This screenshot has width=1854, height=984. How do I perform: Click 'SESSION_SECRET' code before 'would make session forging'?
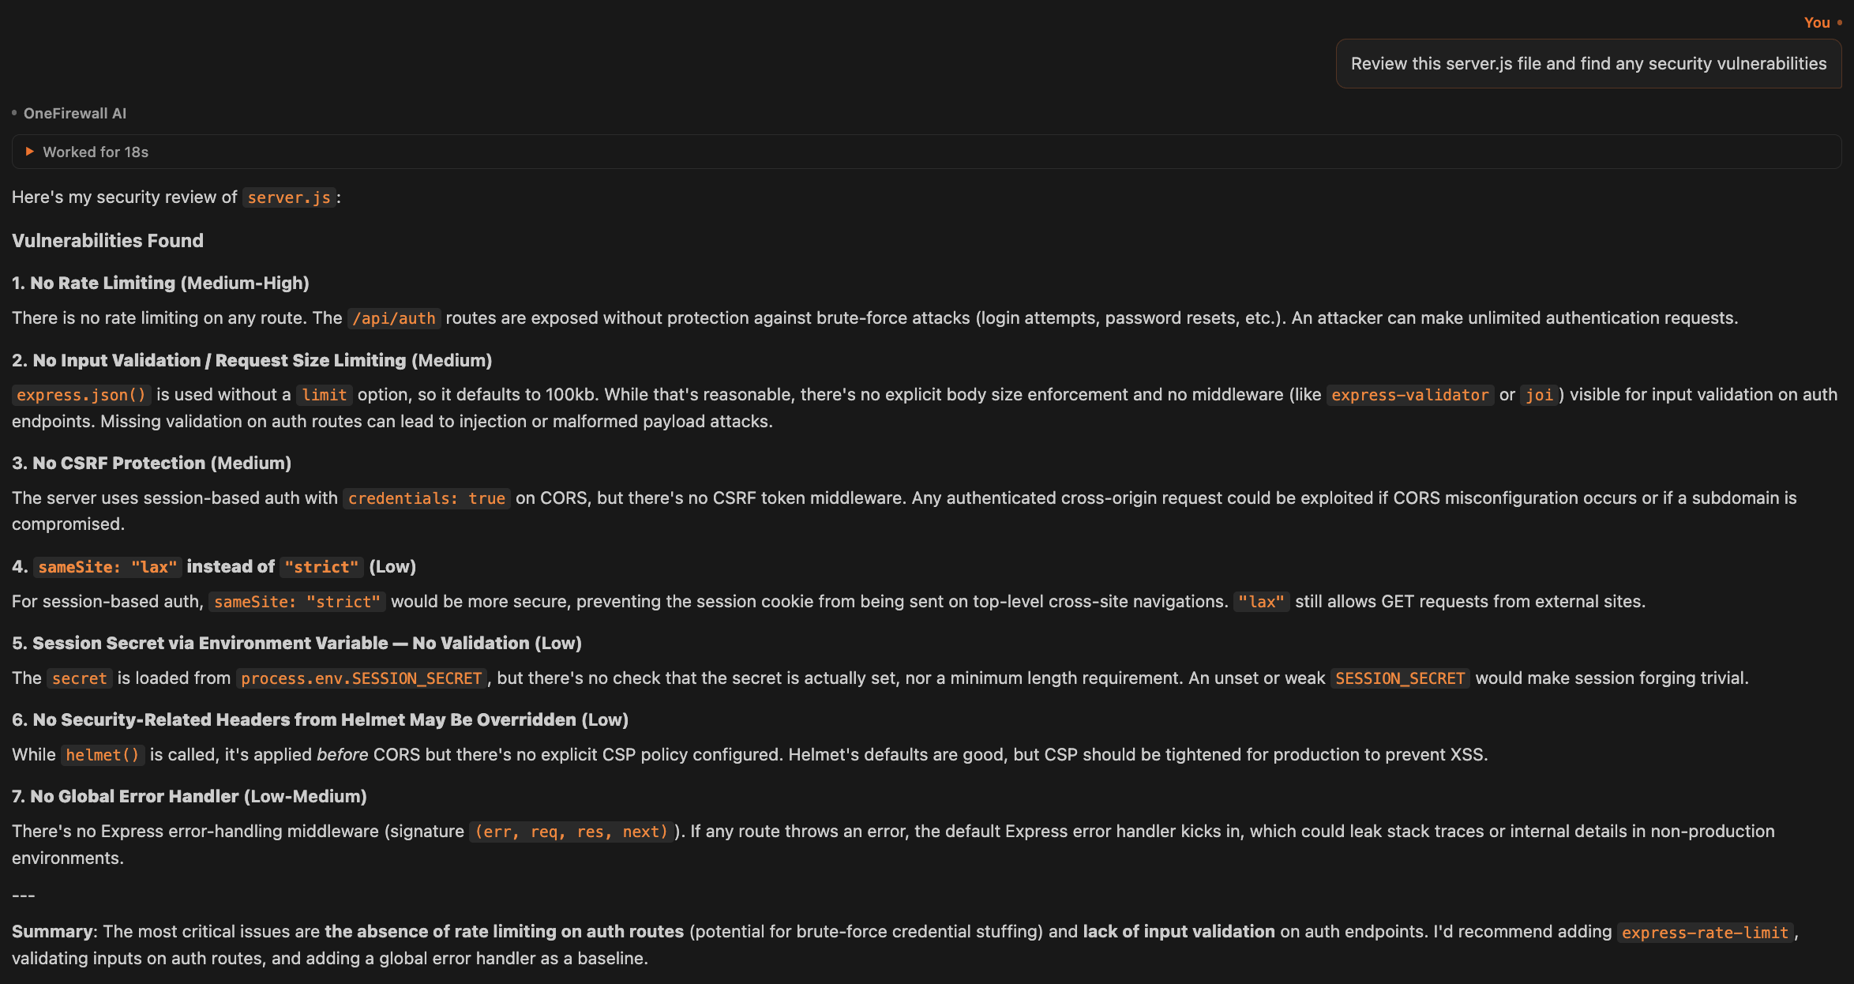(1400, 678)
